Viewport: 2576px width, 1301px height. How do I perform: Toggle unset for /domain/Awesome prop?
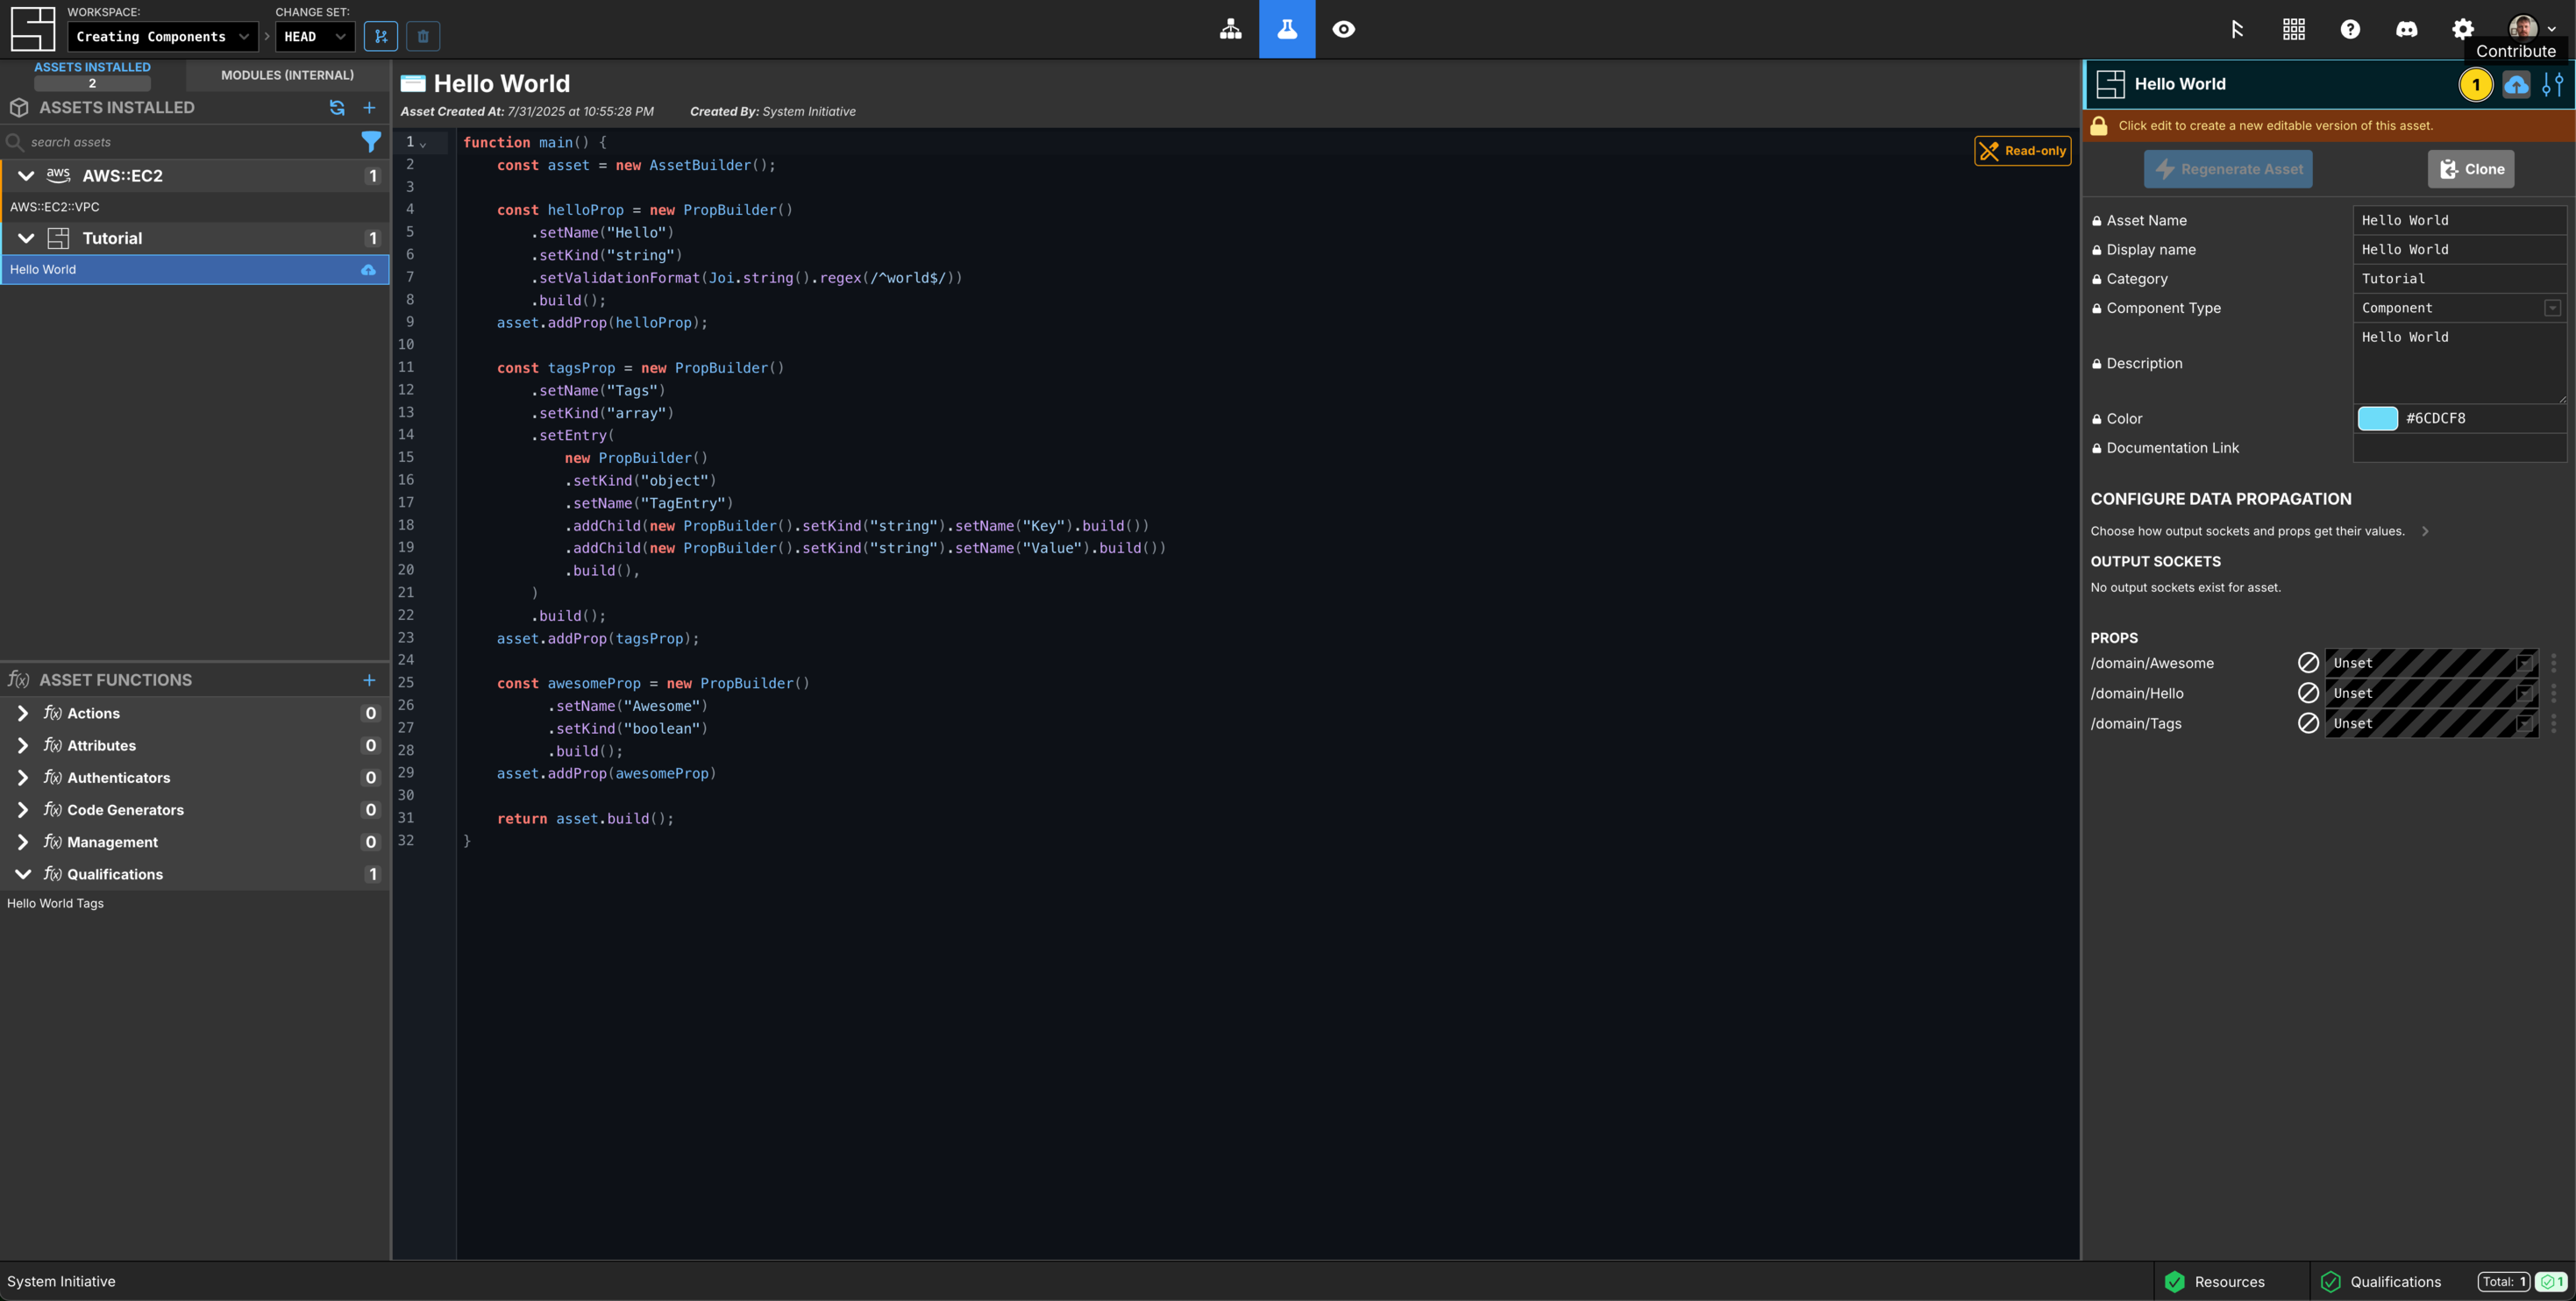(x=2308, y=663)
